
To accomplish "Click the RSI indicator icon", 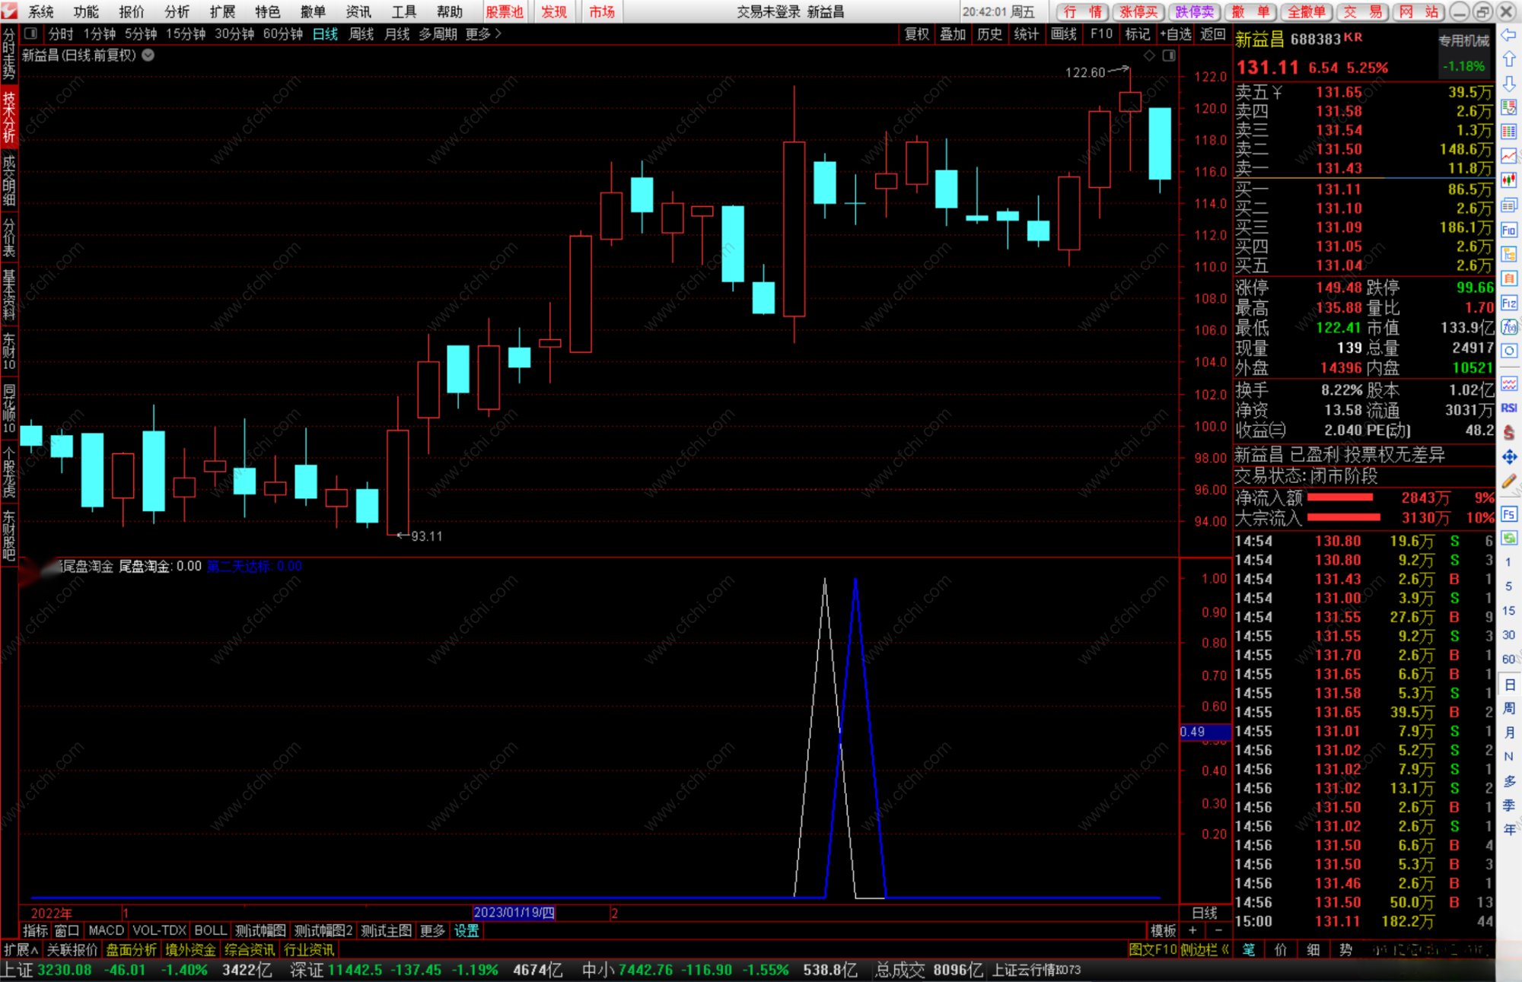I will coord(1508,408).
